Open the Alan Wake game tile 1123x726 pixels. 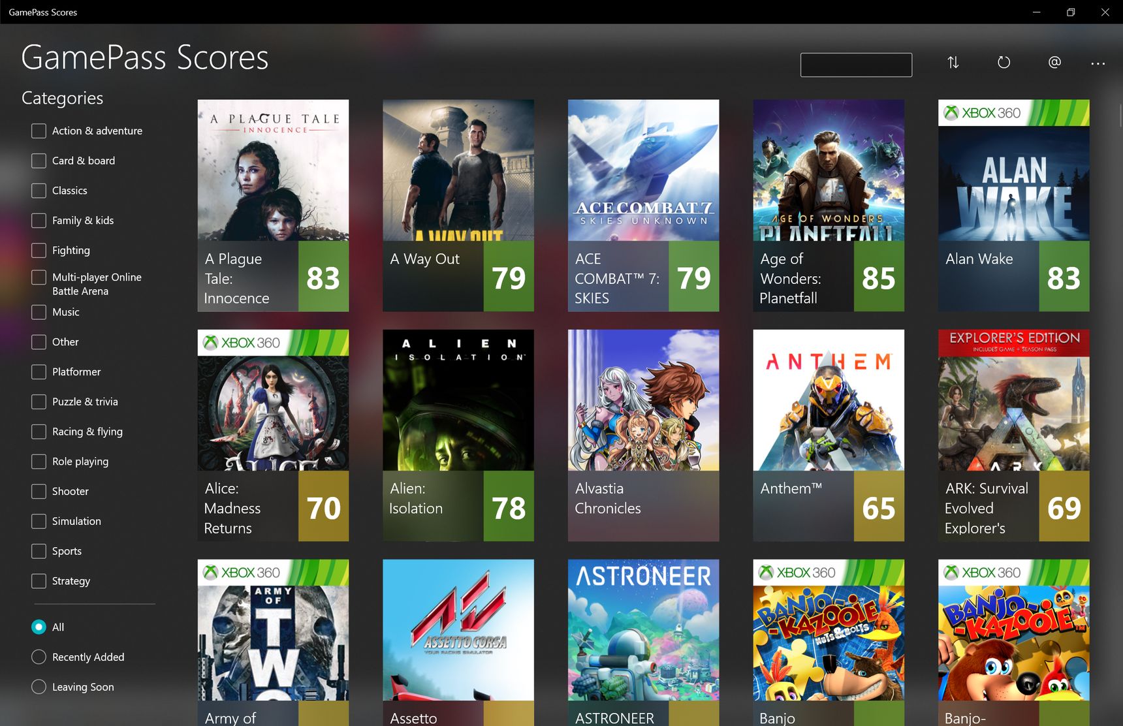point(1013,206)
